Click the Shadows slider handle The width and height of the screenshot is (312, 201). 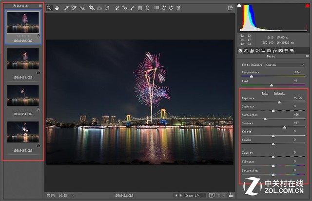[285, 127]
